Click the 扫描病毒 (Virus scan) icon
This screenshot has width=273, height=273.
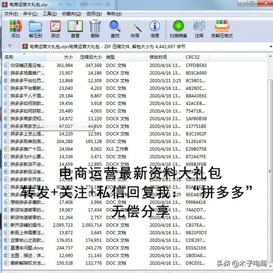tap(178, 29)
